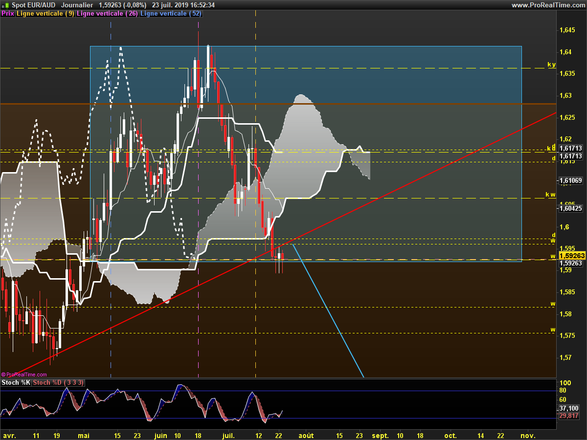Screen dimensions: 587x440
Task: Click the 'juin' date axis label
Action: (x=160, y=435)
